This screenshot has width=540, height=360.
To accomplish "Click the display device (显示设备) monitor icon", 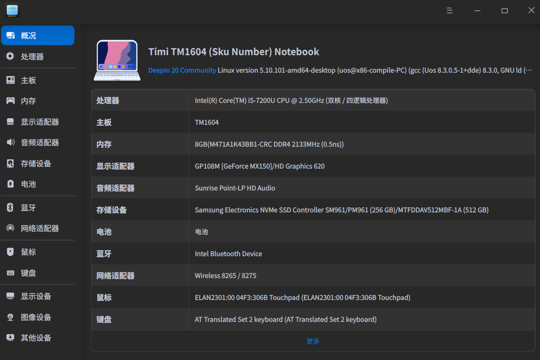I will click(11, 296).
